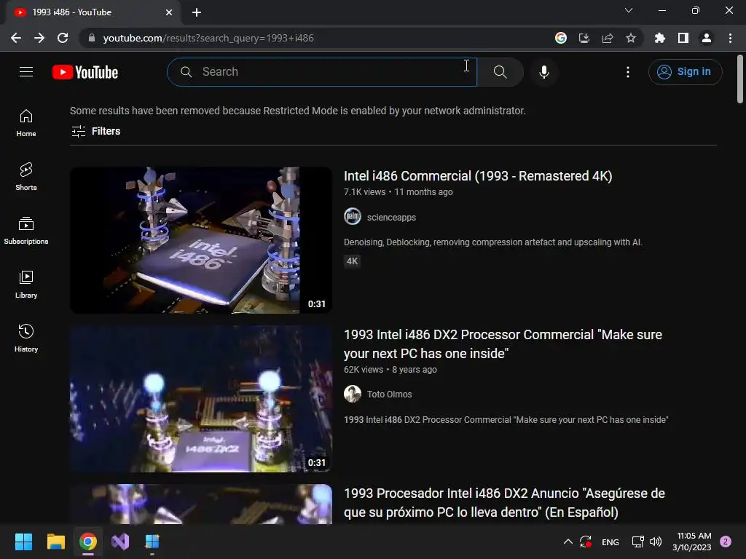
Task: Open Visual Studio from taskbar
Action: [120, 542]
